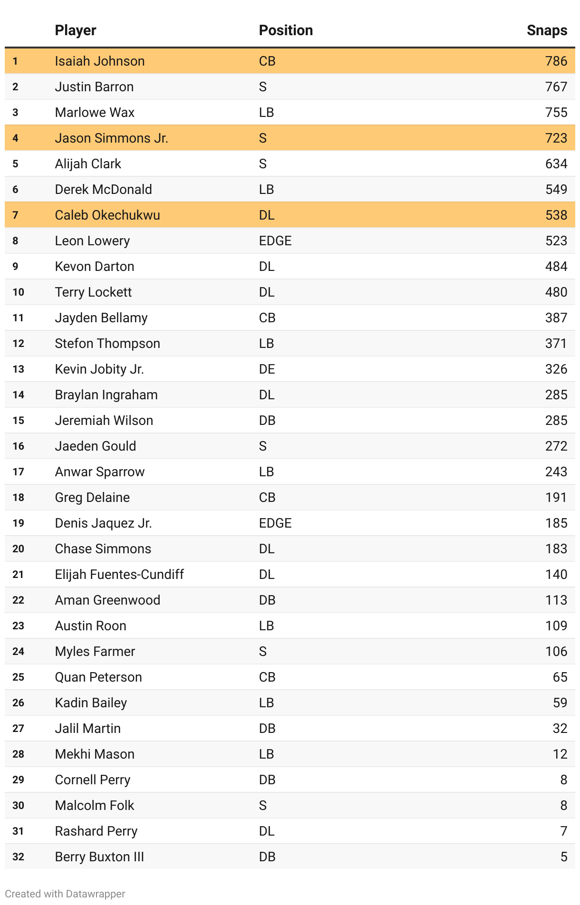Select the highlighted Isaiah Johnson row
Viewport: 580px width, 905px height.
coord(290,61)
